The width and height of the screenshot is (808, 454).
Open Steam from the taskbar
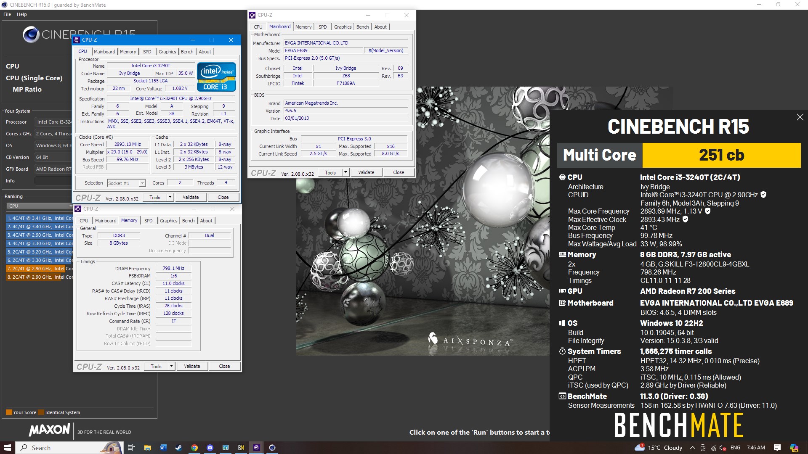[x=178, y=448]
